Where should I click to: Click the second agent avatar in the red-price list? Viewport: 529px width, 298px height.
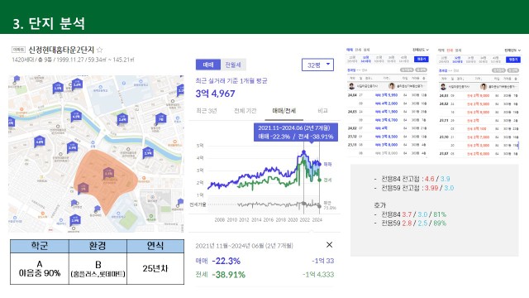pyautogui.click(x=483, y=87)
